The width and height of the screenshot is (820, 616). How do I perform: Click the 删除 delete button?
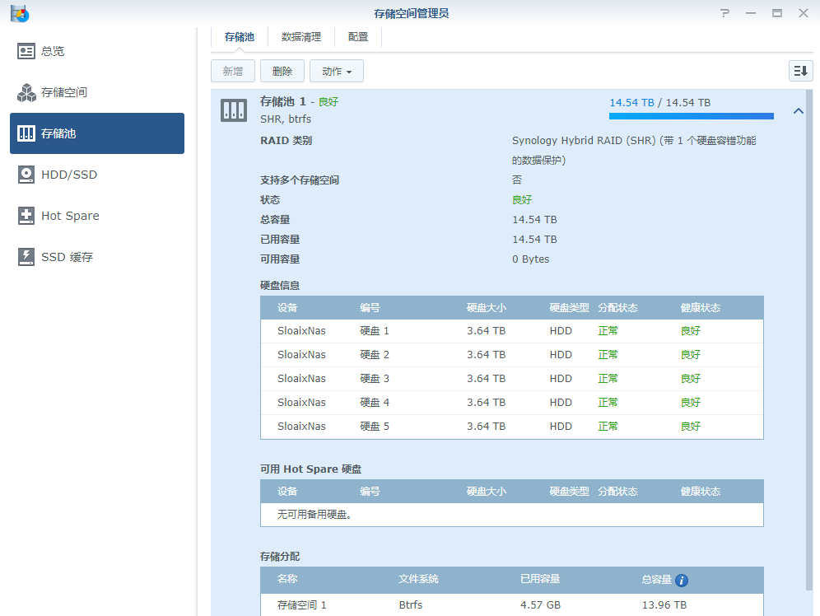click(x=282, y=72)
